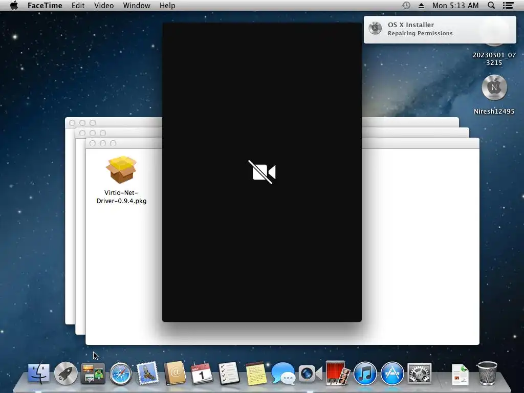Screen dimensions: 524x393
Task: Click FaceTime camera icon in Dock
Action: click(311, 374)
